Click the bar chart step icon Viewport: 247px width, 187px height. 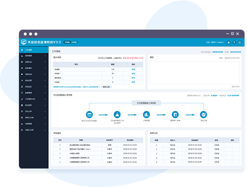pyautogui.click(x=146, y=115)
